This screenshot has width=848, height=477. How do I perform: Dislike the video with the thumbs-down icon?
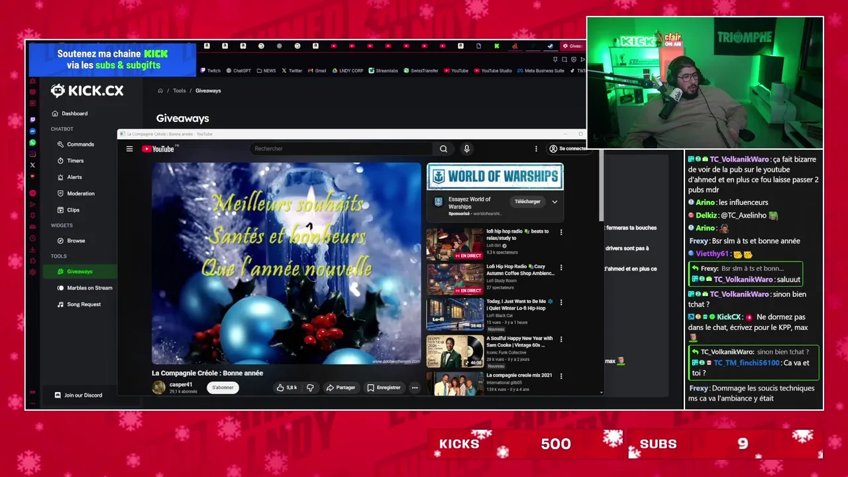(310, 388)
